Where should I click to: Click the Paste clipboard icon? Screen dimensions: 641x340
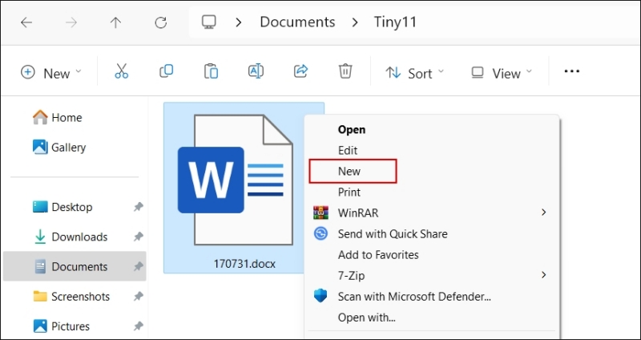coord(211,71)
